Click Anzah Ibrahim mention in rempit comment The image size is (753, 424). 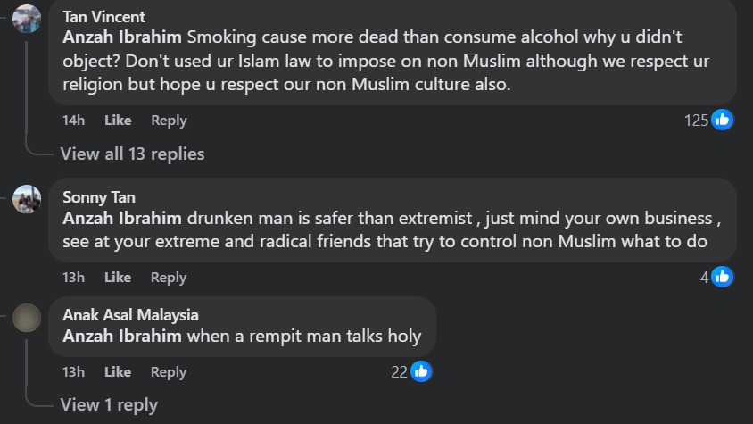click(x=122, y=337)
